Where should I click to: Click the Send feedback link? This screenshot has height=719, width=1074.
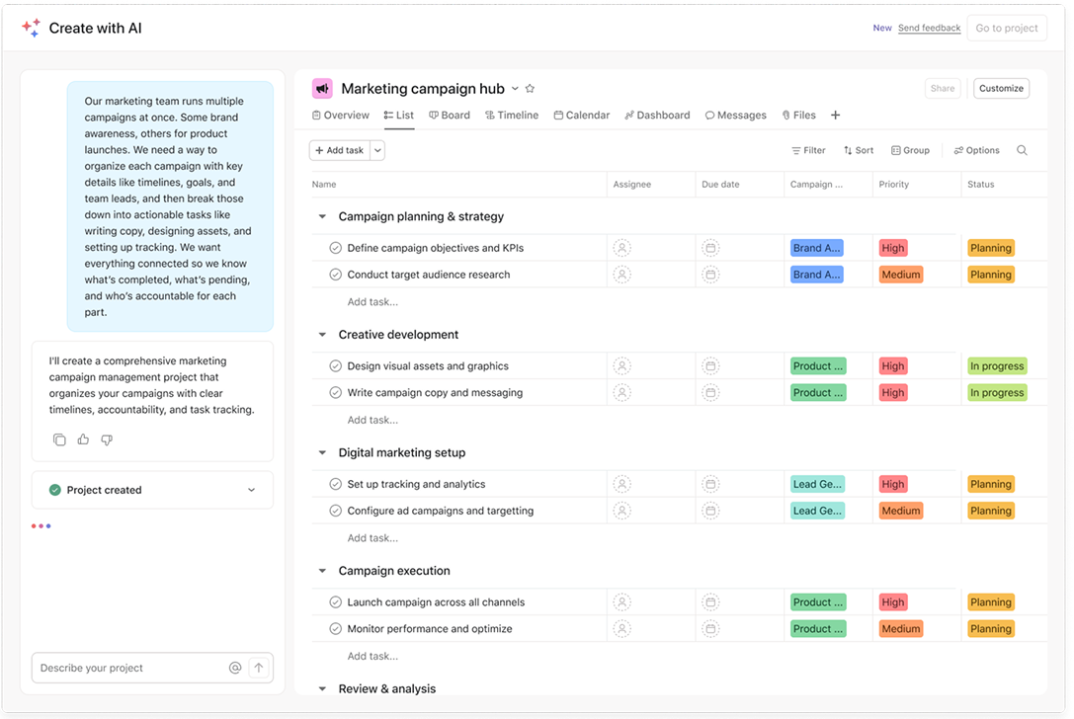click(929, 28)
